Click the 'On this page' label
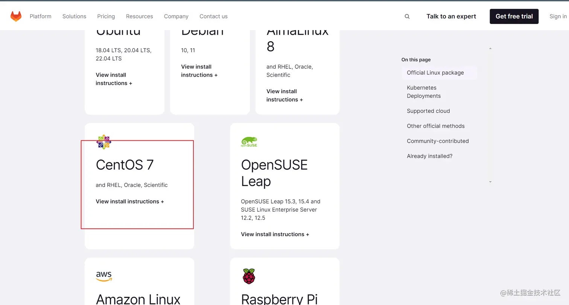This screenshot has width=569, height=305. click(416, 59)
